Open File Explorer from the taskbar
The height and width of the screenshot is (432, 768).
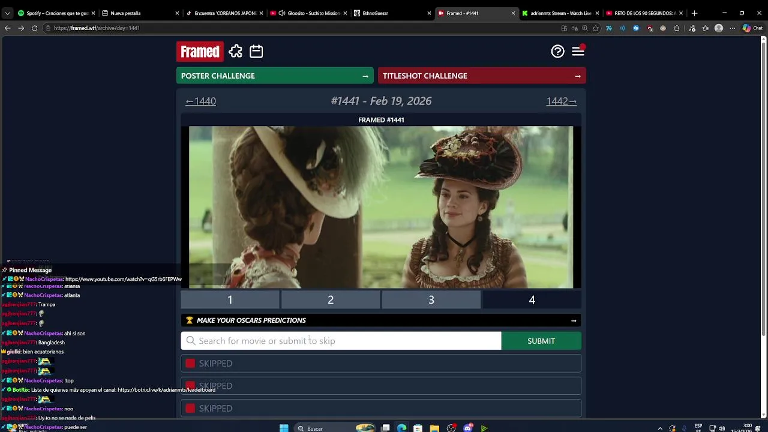[434, 428]
